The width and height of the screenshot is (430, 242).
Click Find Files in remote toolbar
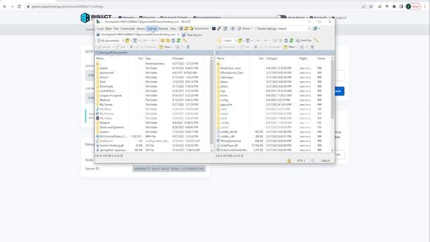click(304, 40)
